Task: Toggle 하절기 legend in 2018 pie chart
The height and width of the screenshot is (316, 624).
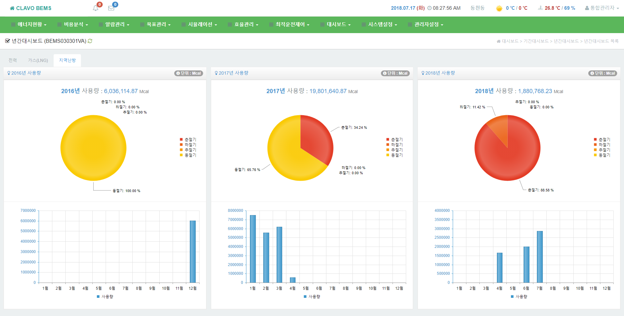Action: pyautogui.click(x=602, y=145)
